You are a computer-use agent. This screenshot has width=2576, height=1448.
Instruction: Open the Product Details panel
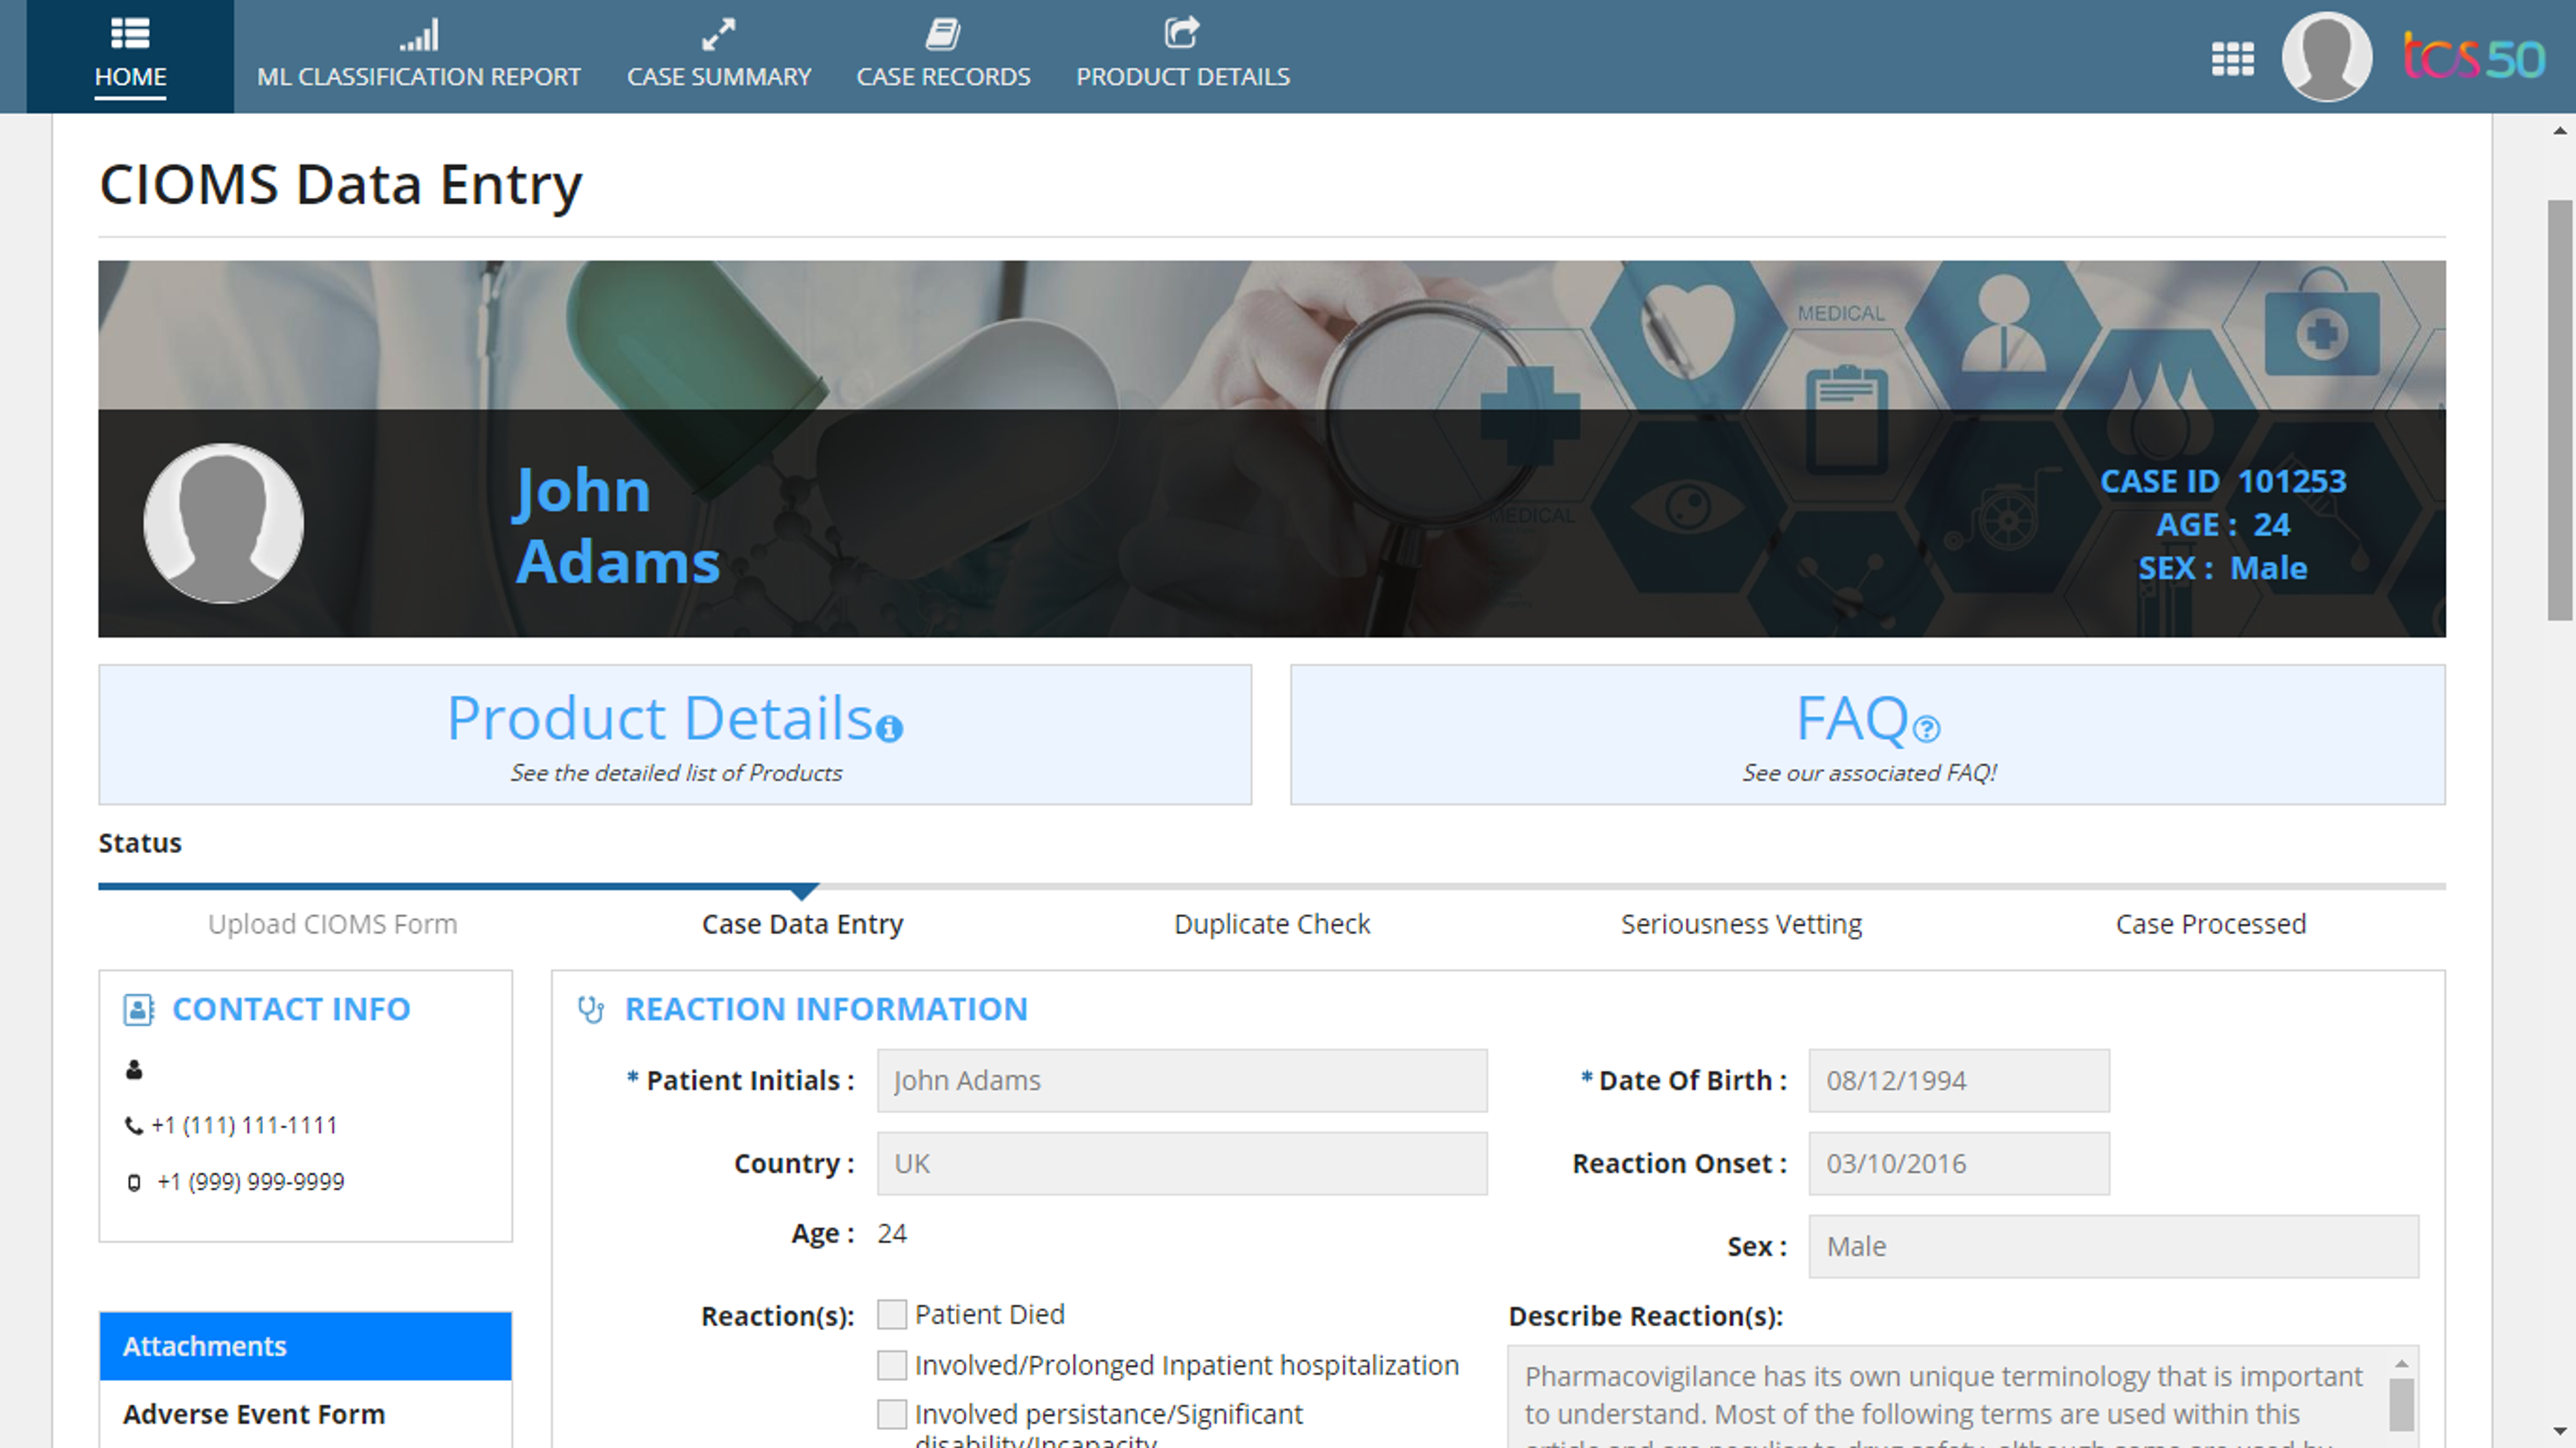pos(675,735)
